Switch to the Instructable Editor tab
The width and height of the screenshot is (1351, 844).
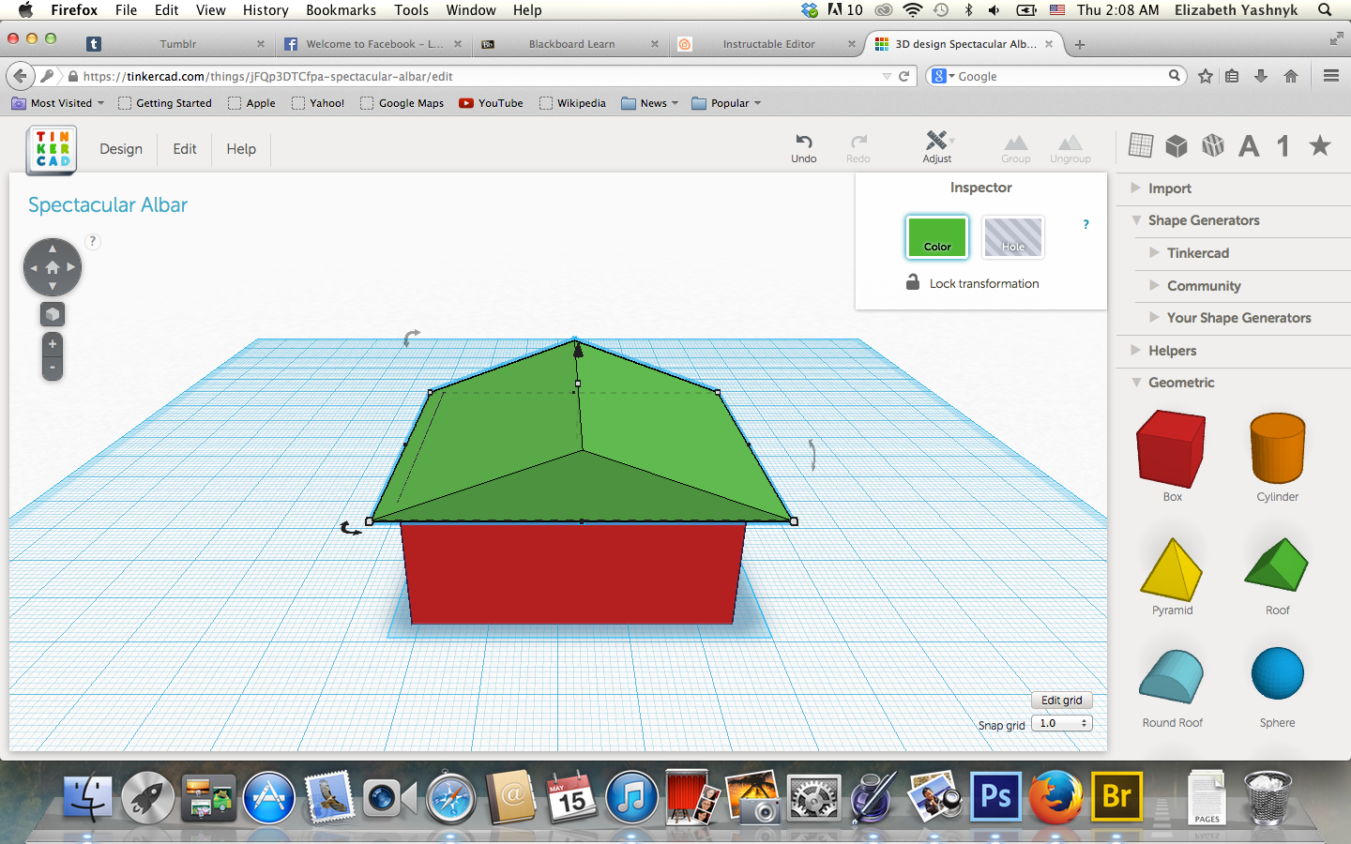point(771,43)
